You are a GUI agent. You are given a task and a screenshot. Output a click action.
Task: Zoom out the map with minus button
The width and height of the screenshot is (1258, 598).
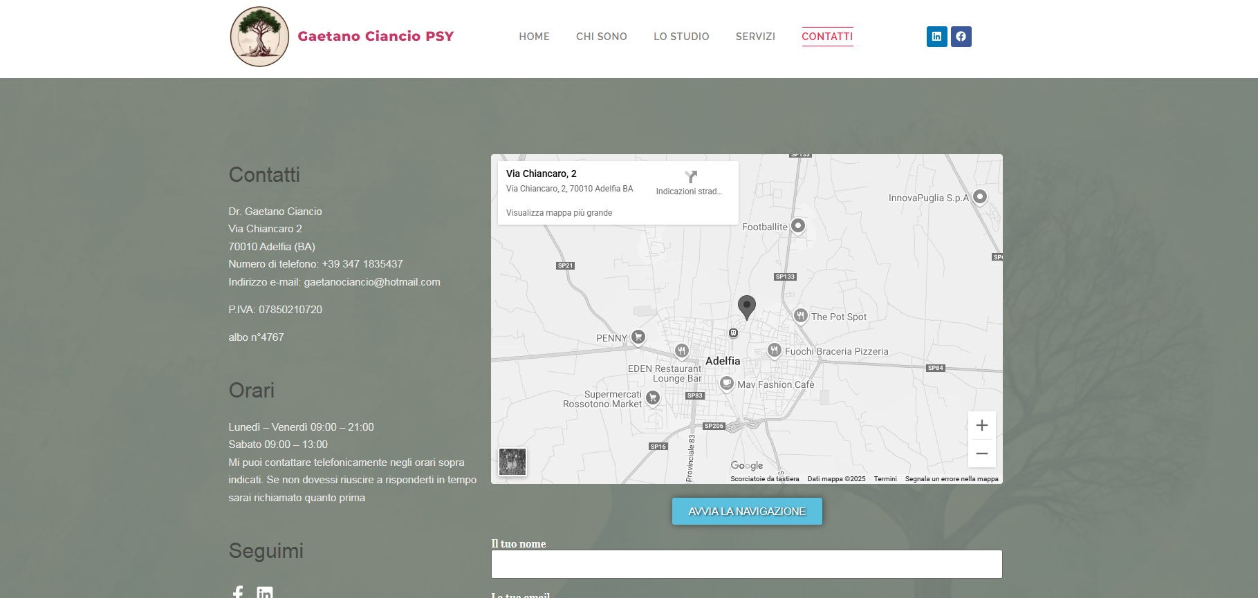coord(981,454)
